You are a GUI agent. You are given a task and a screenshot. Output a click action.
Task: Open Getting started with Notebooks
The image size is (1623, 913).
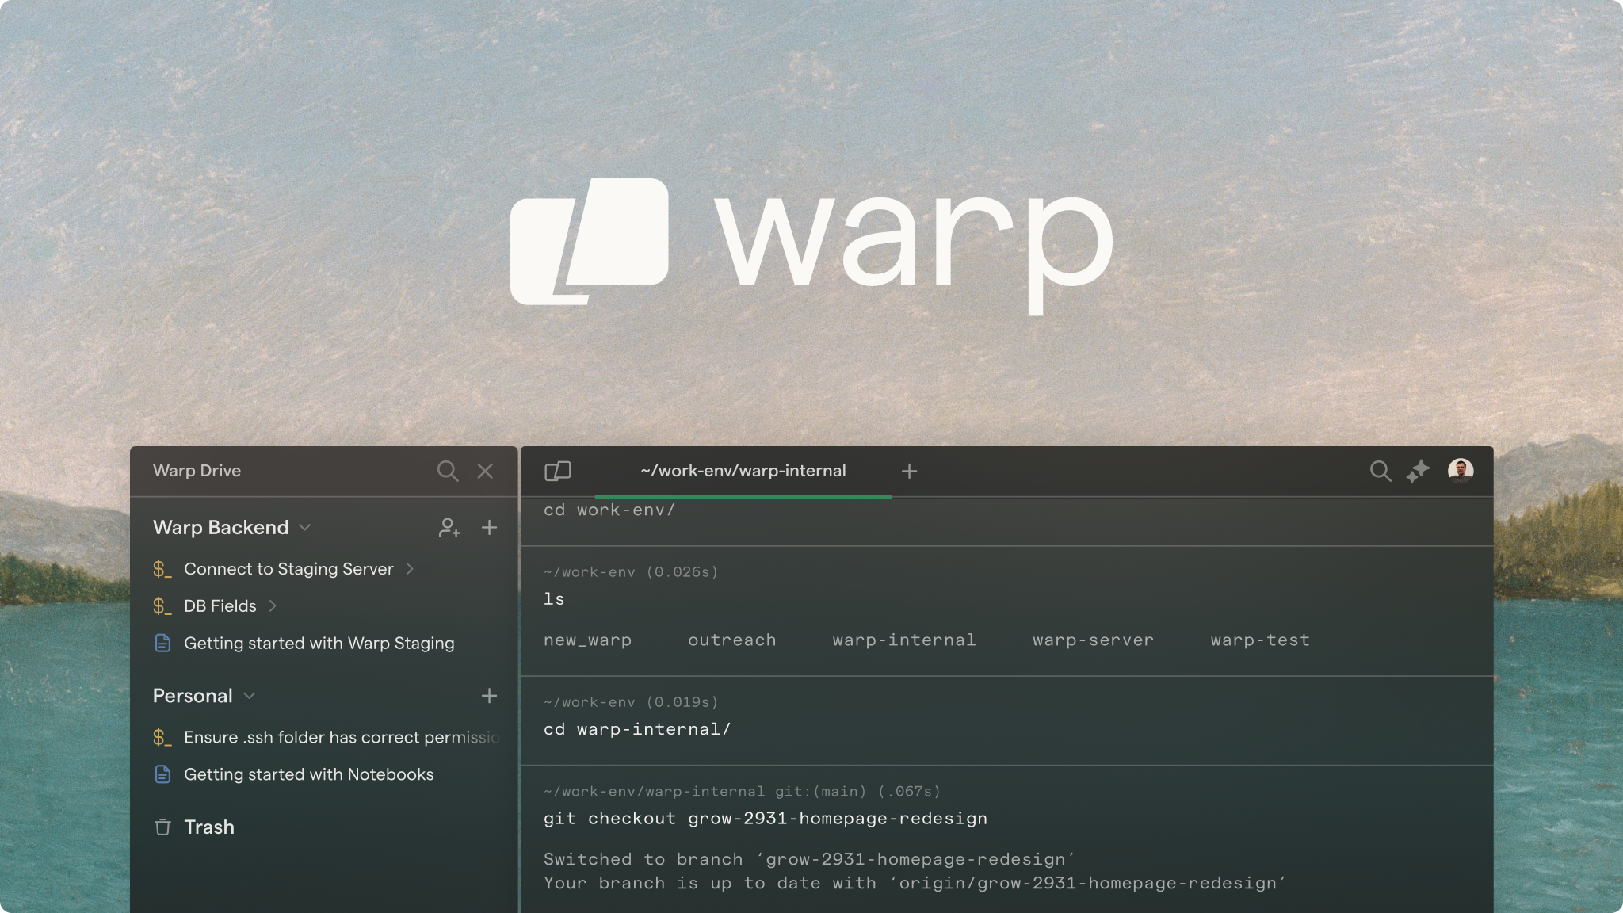coord(308,774)
